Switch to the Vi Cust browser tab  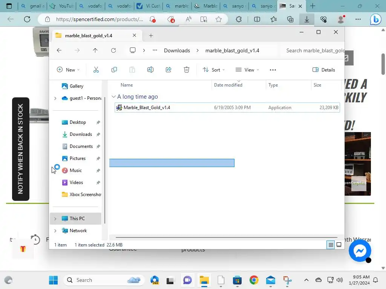[148, 6]
